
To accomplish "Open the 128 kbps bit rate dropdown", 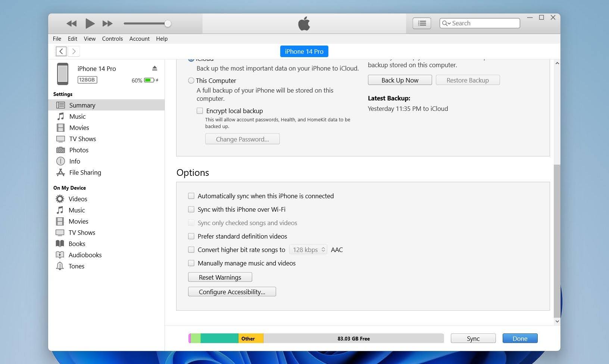I will [308, 250].
